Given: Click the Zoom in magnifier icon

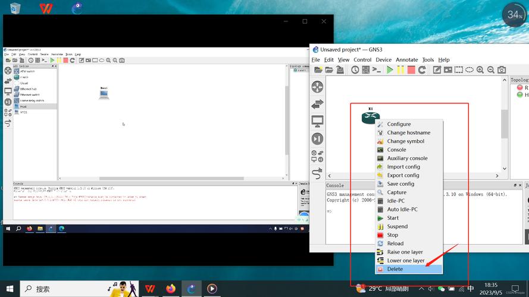Looking at the screenshot, I should pyautogui.click(x=480, y=69).
